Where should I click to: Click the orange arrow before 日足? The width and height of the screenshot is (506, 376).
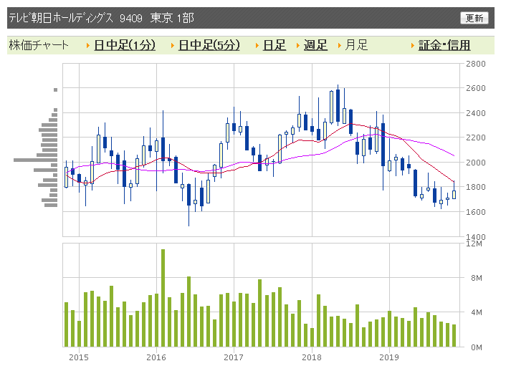point(257,46)
